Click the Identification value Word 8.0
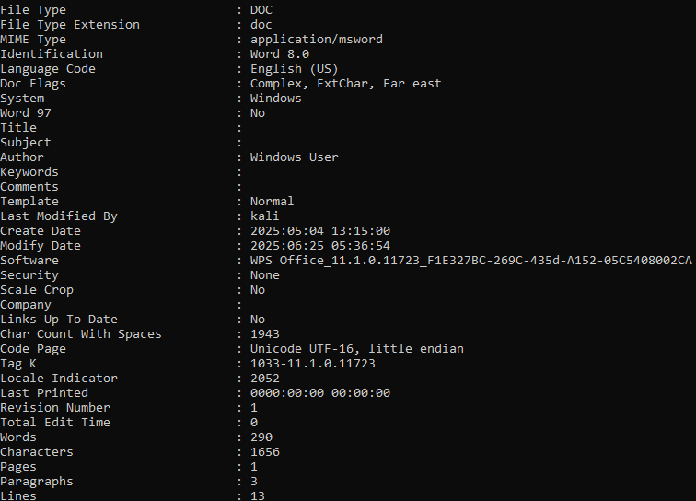Screen dimensions: 696x501 pos(280,54)
